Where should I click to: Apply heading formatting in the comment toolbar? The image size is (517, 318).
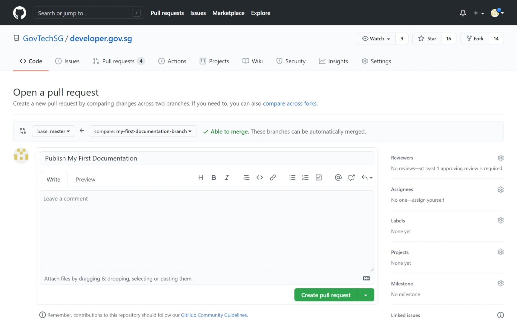(x=200, y=177)
